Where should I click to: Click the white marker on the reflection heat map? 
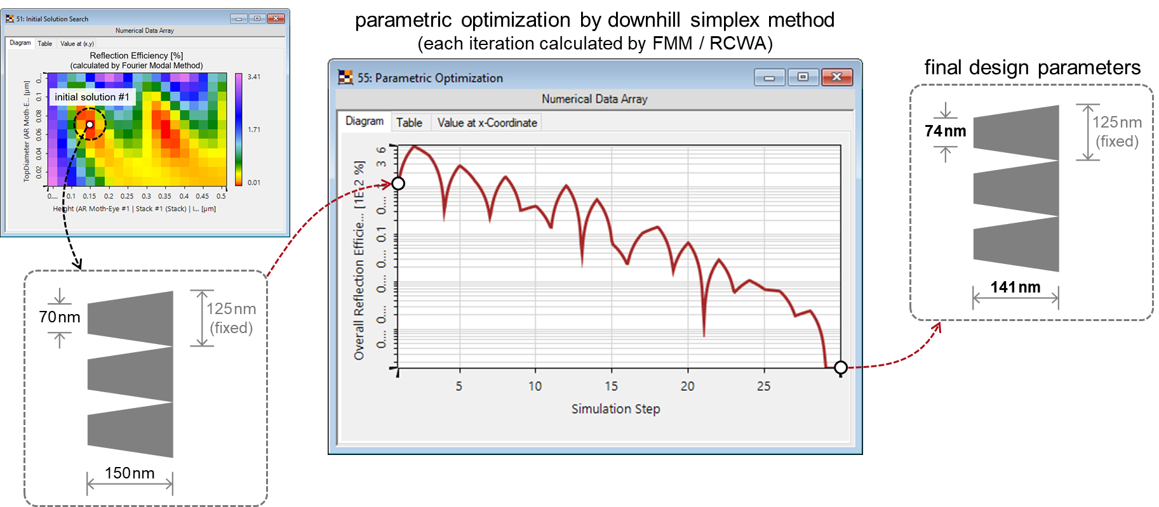pos(90,124)
